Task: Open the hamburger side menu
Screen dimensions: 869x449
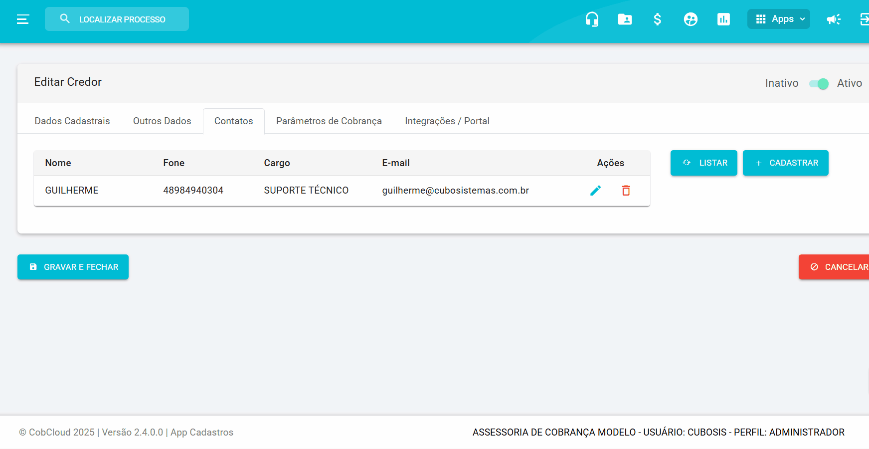Action: [x=23, y=19]
